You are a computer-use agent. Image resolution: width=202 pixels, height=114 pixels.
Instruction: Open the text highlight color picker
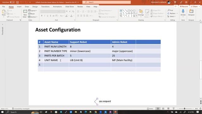pos(67,16)
